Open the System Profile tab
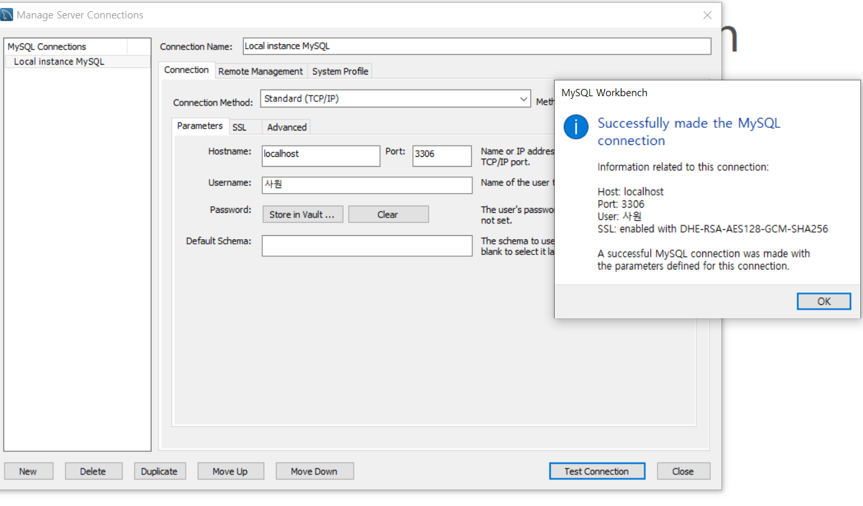This screenshot has height=506, width=863. (x=341, y=71)
